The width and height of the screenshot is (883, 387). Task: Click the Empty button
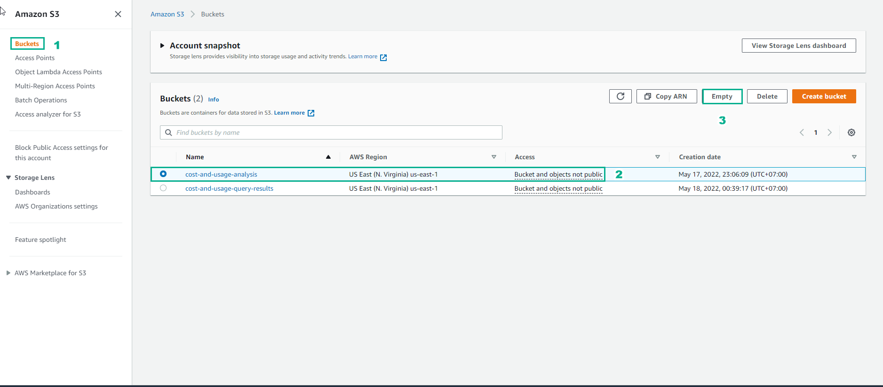[x=722, y=96]
